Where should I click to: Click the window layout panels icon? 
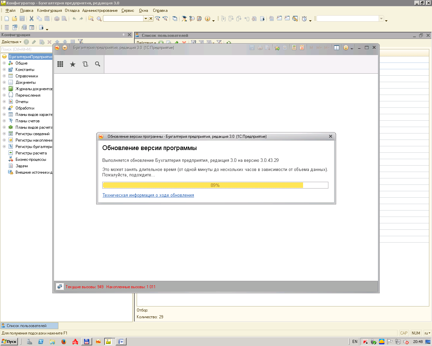tap(336, 48)
